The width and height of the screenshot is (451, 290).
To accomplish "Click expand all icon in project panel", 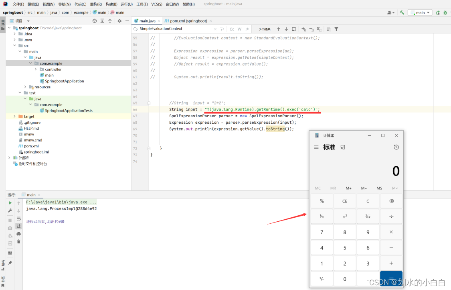I will click(x=102, y=21).
